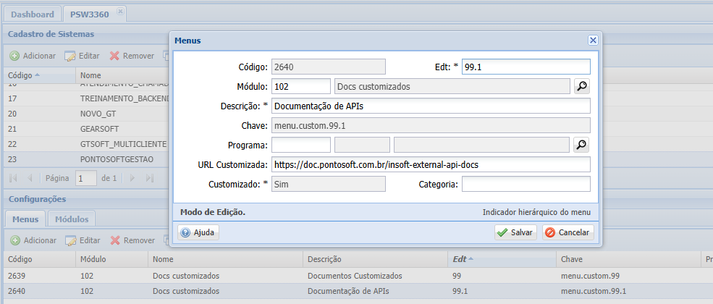The image size is (713, 304).
Task: Select system row TREINAMENTO_BACKEND
Action: click(x=86, y=98)
